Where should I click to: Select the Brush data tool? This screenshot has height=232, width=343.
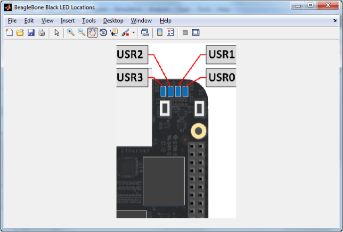(x=125, y=33)
